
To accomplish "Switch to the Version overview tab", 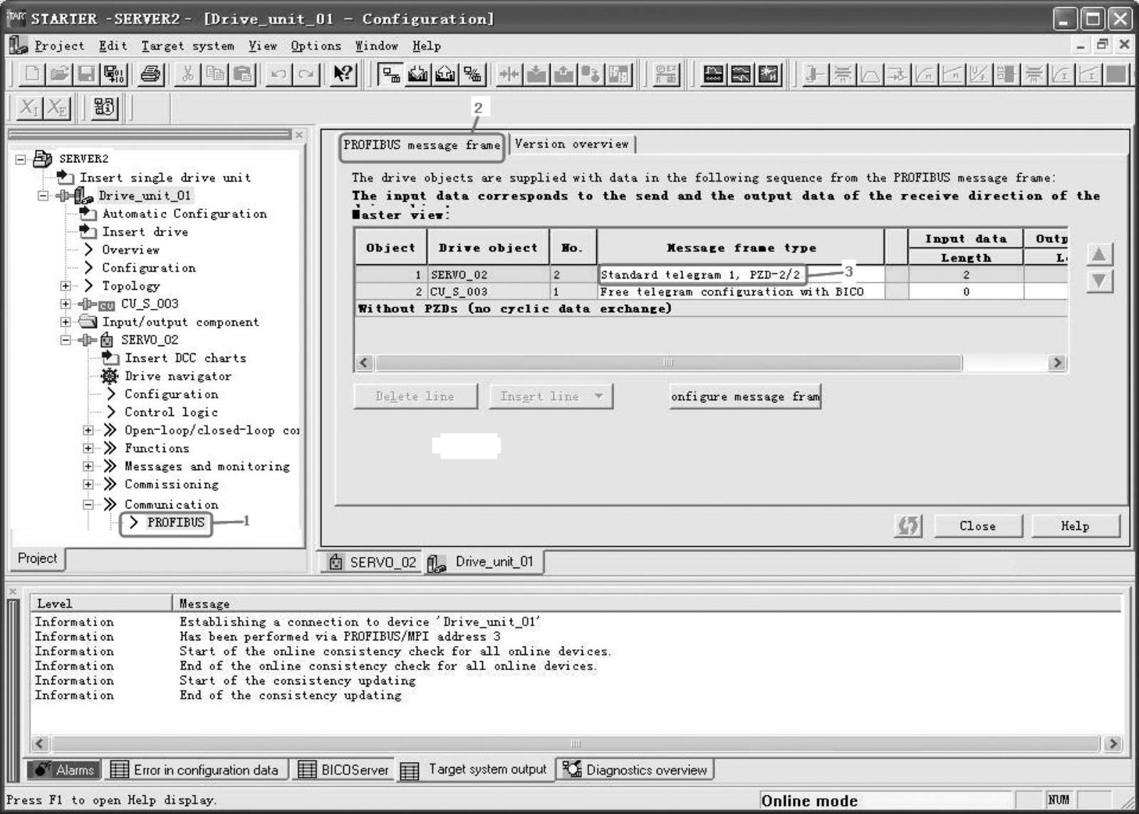I will coord(572,145).
